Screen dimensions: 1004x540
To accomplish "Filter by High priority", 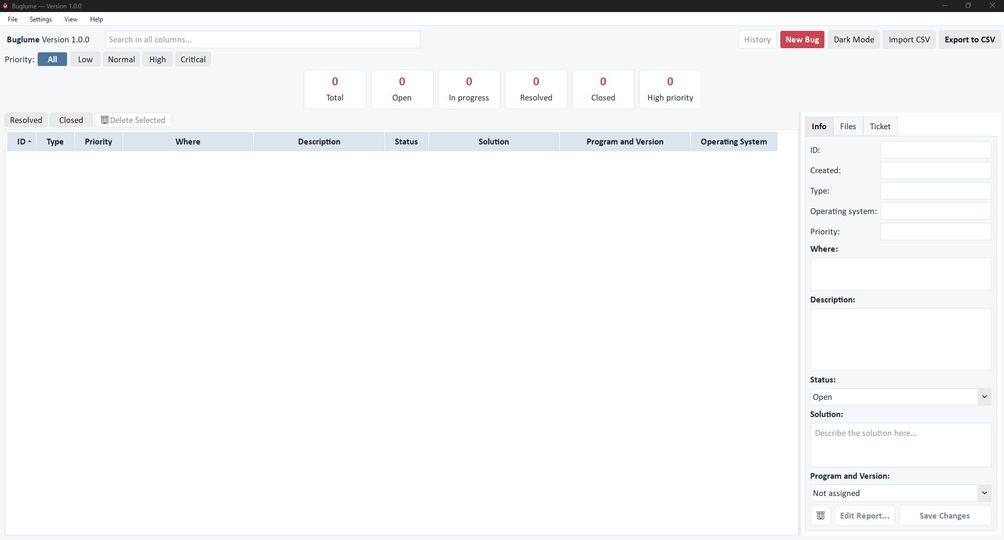I will pyautogui.click(x=158, y=59).
